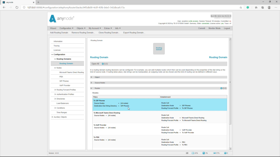Viewport: 280px width, 157px height.
Task: Open the browser favorites list icon
Action: [256, 7]
